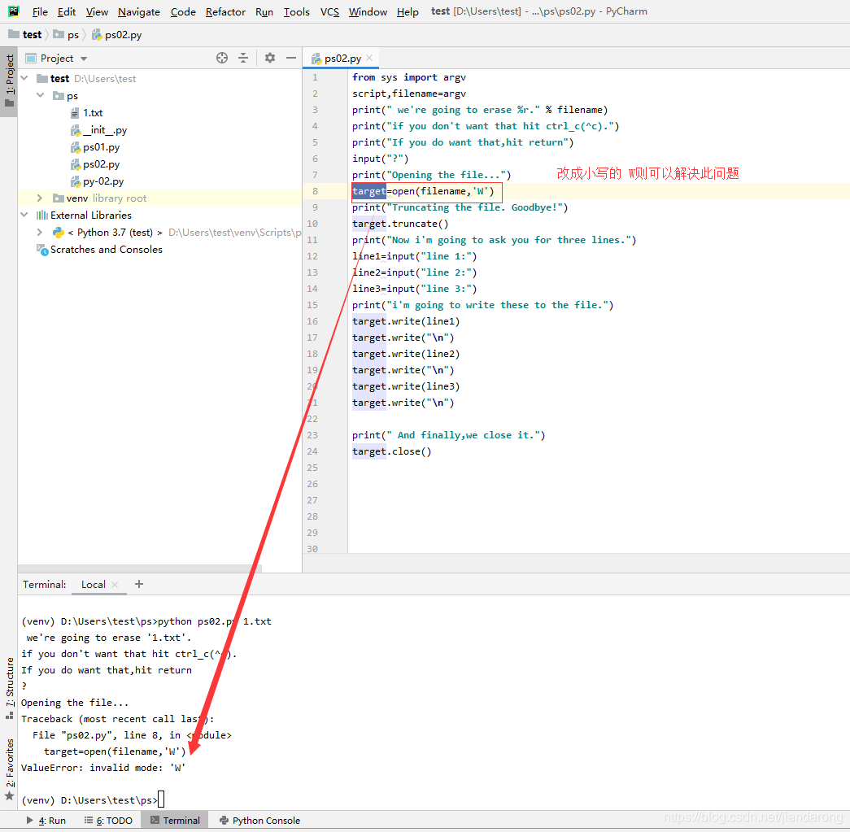The width and height of the screenshot is (850, 832).
Task: Click the locate/scroll from source icon
Action: point(222,58)
